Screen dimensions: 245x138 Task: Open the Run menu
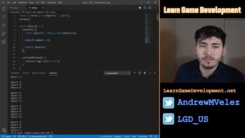pos(43,3)
